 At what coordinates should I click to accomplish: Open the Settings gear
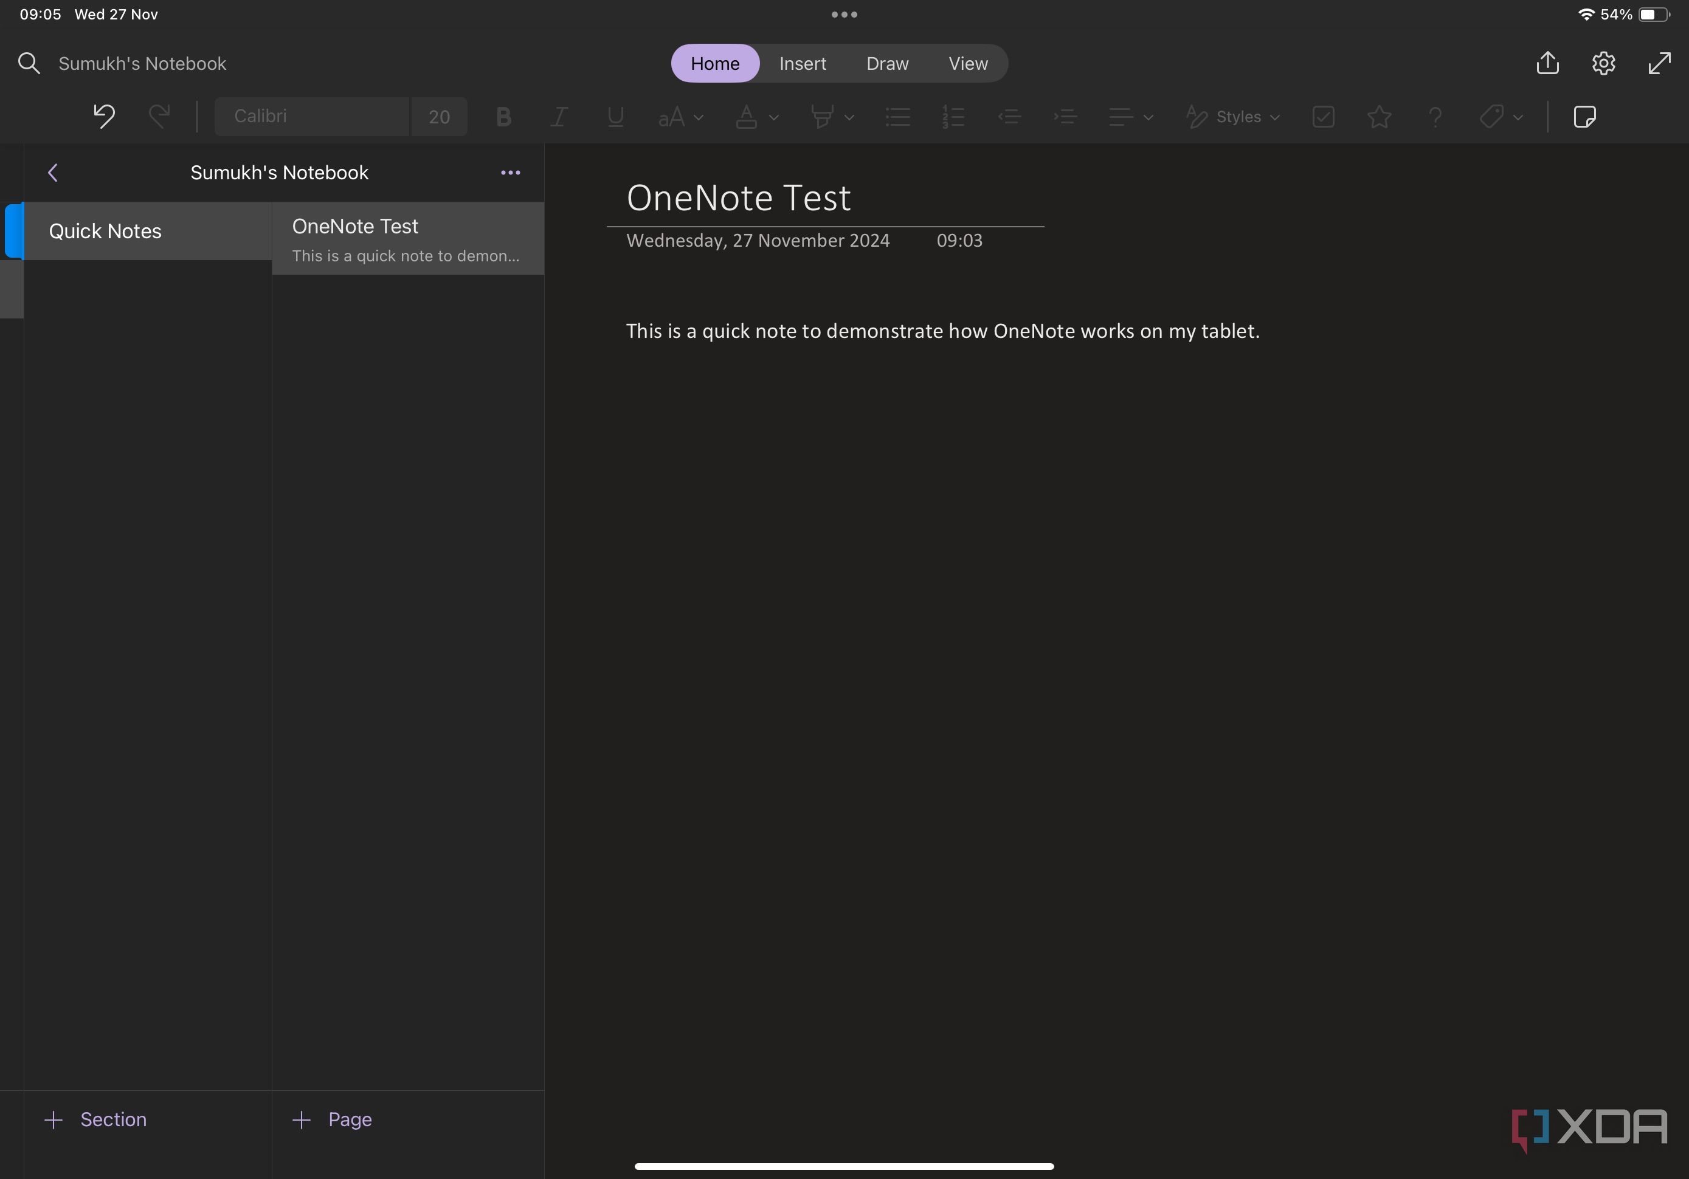point(1604,63)
